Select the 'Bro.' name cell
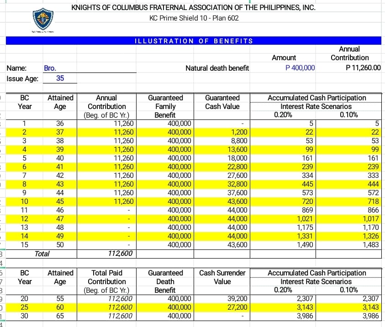 point(50,68)
